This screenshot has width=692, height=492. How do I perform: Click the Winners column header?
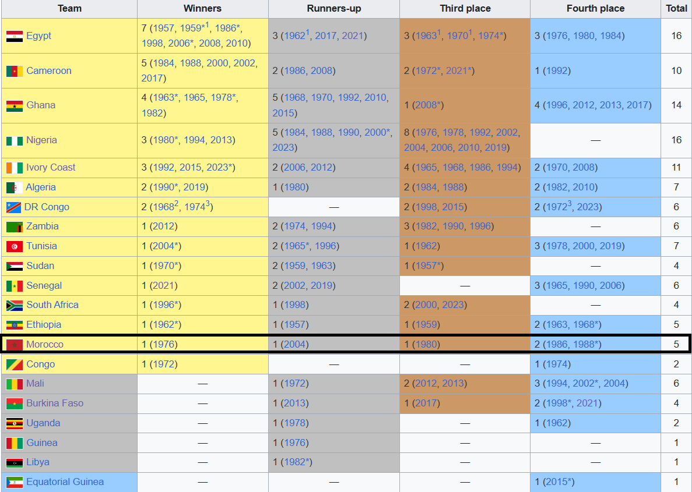click(x=202, y=8)
